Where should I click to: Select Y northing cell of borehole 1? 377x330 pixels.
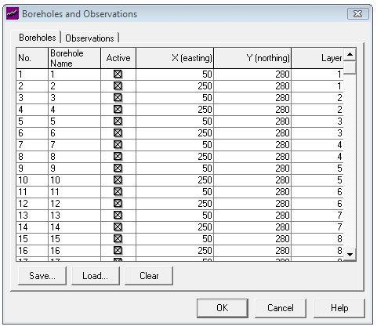coord(252,74)
